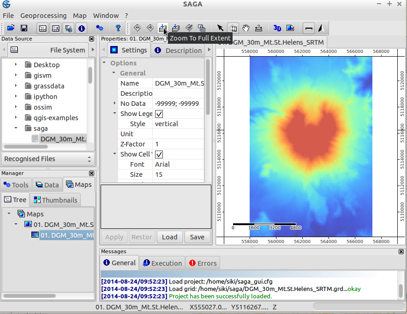Expand the Desktop folder

pos(16,64)
